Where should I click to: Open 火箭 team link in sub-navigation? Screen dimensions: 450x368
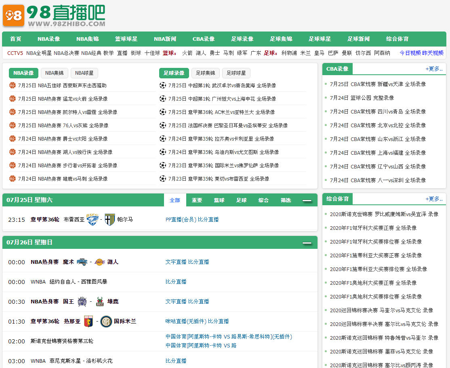click(x=187, y=53)
